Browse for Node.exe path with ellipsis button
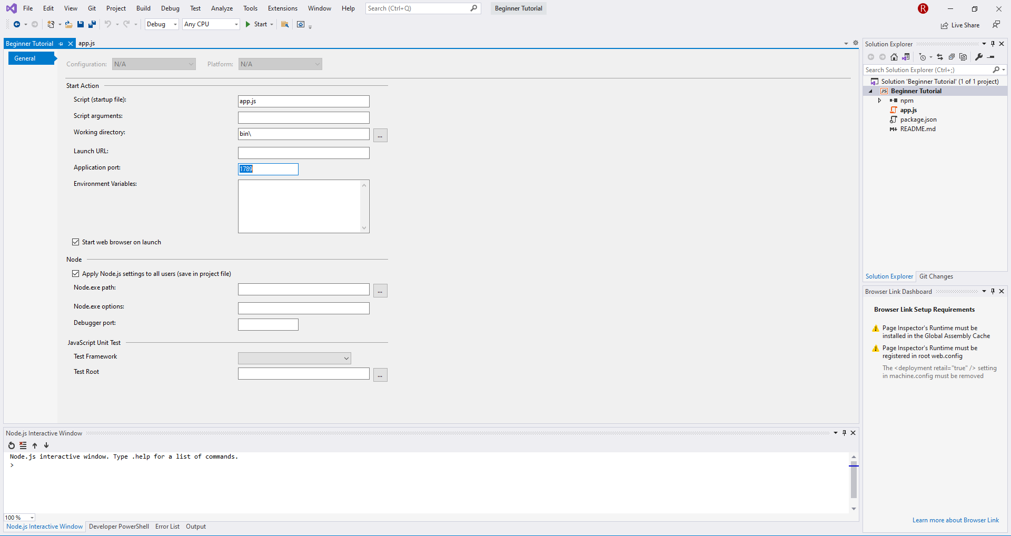1011x536 pixels. click(x=380, y=291)
